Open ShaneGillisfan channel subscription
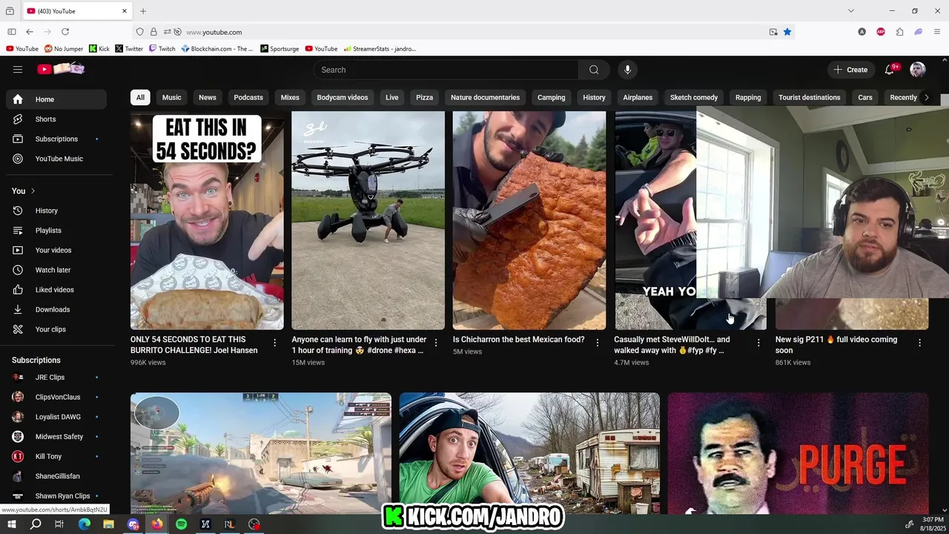The image size is (949, 534). [x=56, y=476]
